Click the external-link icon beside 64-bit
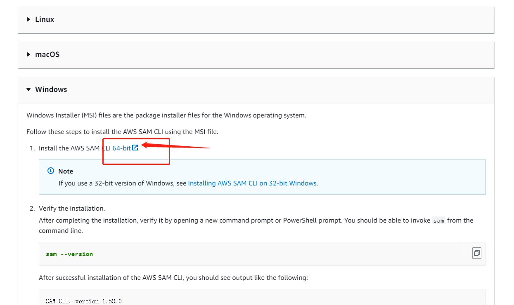 pyautogui.click(x=135, y=148)
